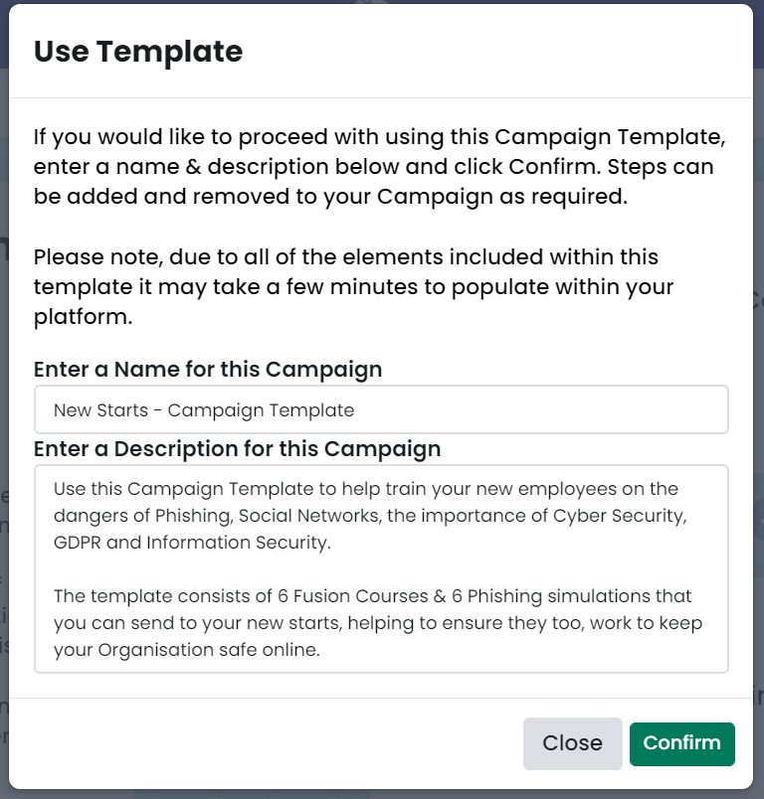
Task: Place cursor on 'New Starts - Campaign Template' text
Action: [x=204, y=410]
